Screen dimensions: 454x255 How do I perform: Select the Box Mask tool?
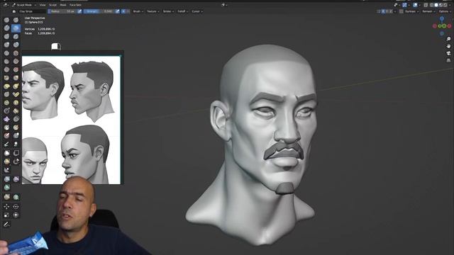pos(6,153)
